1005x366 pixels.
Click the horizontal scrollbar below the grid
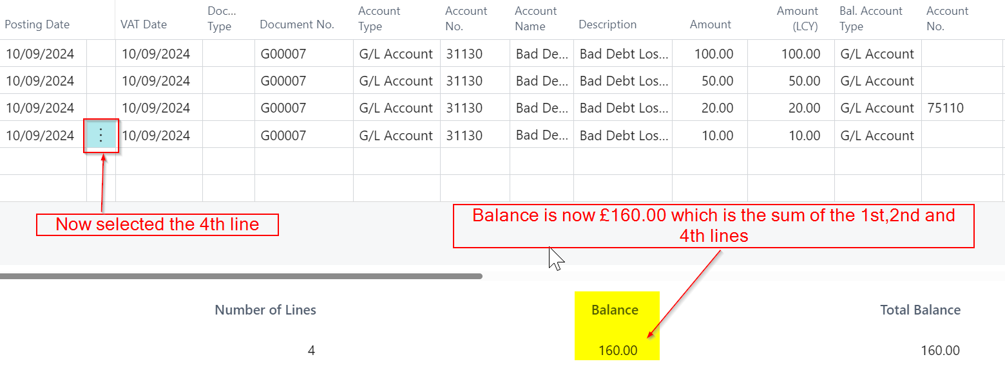pyautogui.click(x=241, y=276)
